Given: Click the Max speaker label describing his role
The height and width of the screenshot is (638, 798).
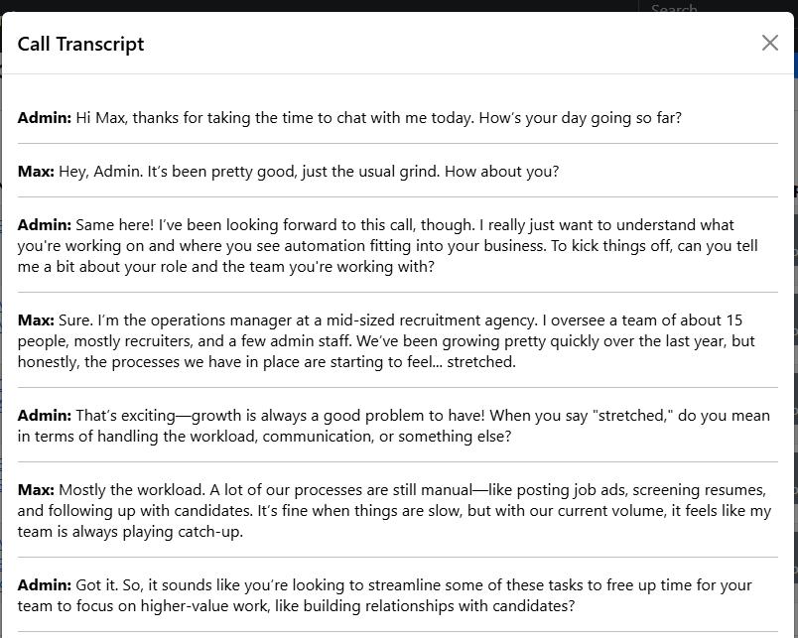Looking at the screenshot, I should (36, 319).
